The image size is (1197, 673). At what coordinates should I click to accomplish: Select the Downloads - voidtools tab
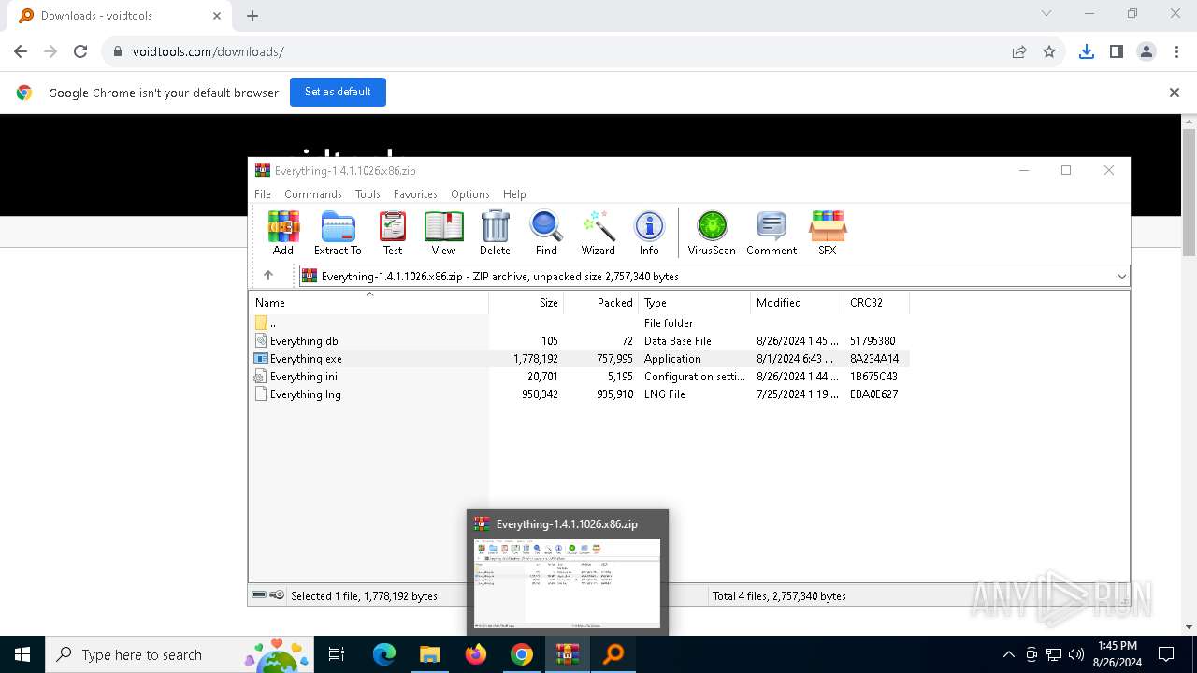pos(119,16)
